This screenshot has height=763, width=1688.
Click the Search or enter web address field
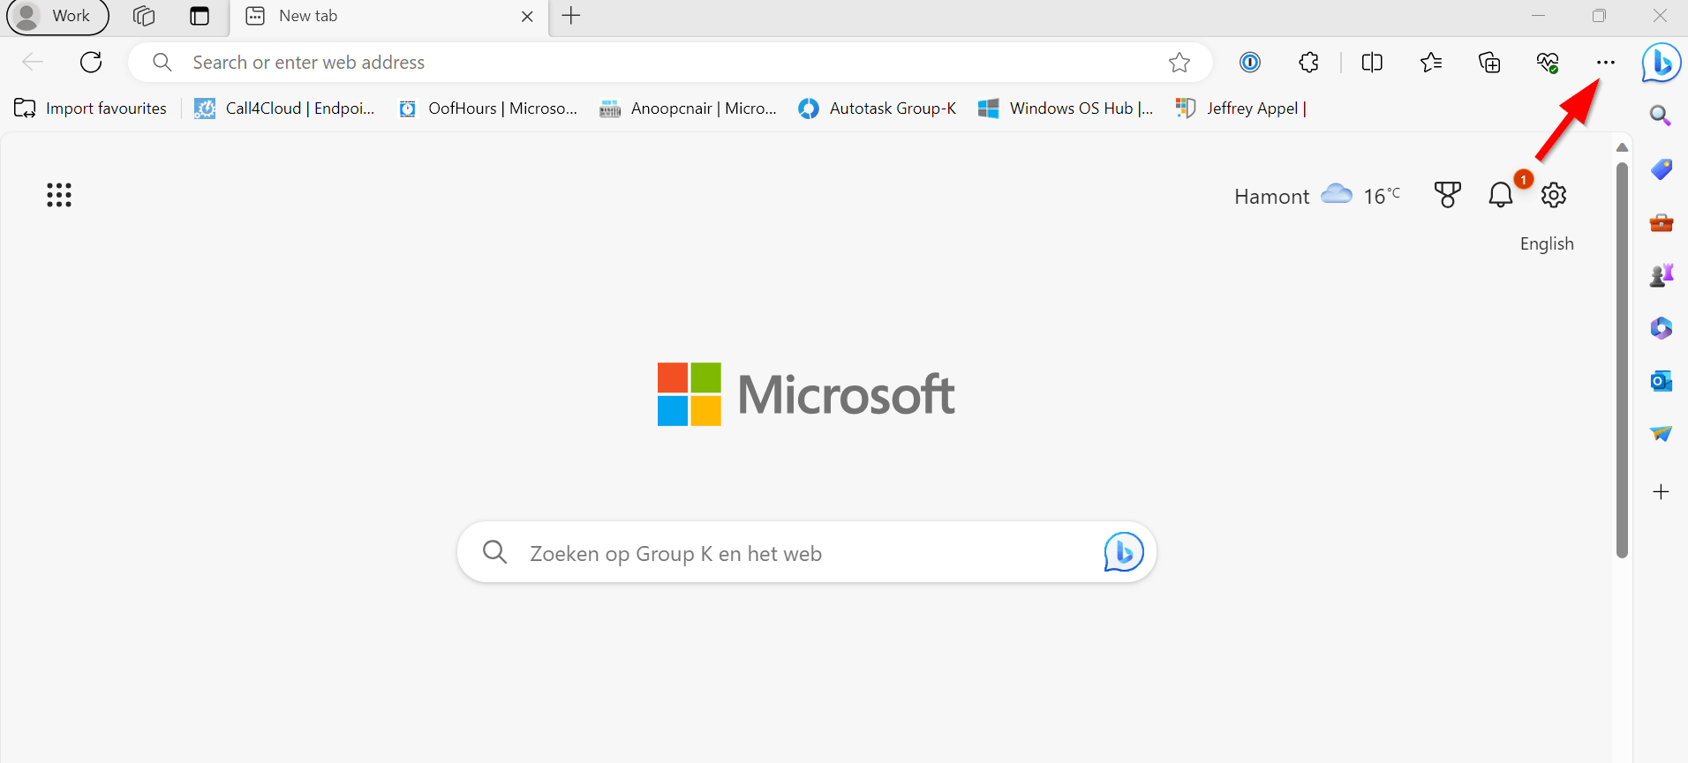pyautogui.click(x=671, y=62)
